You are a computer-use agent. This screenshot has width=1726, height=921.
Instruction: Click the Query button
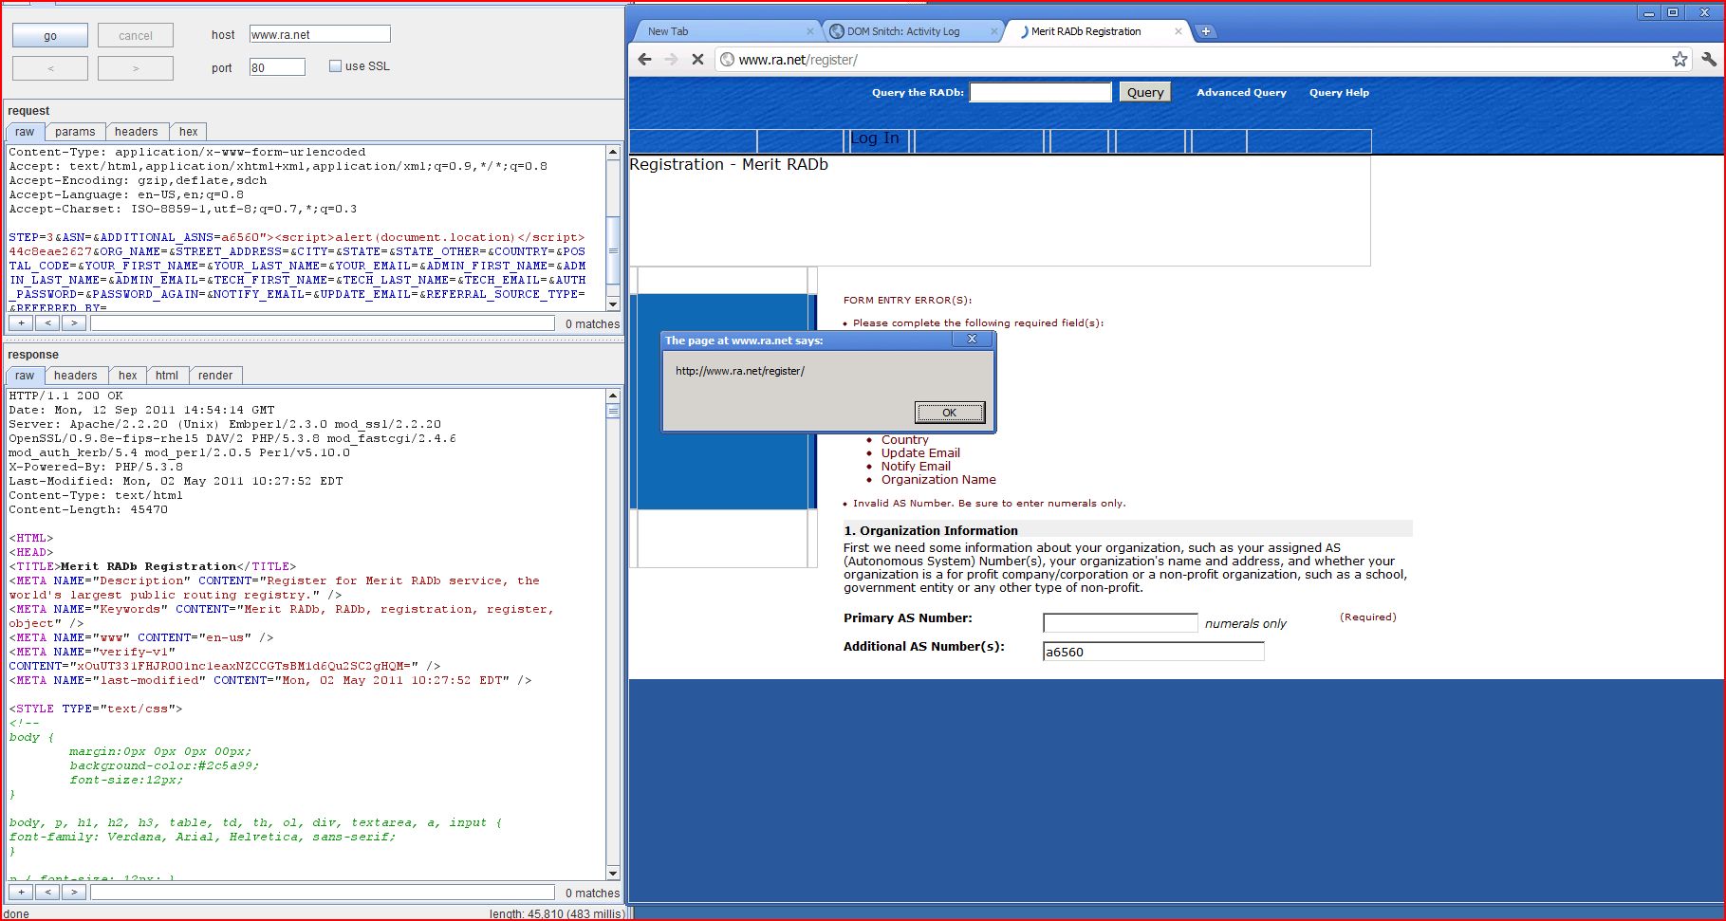[x=1145, y=92]
